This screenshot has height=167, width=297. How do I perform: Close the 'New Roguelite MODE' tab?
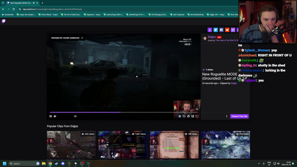pos(37,3)
